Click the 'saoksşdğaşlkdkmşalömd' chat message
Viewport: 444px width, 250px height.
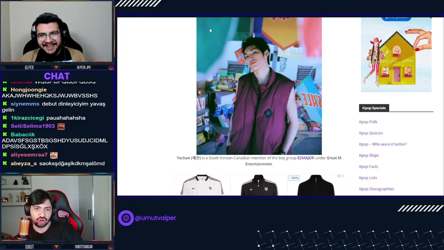click(72, 164)
